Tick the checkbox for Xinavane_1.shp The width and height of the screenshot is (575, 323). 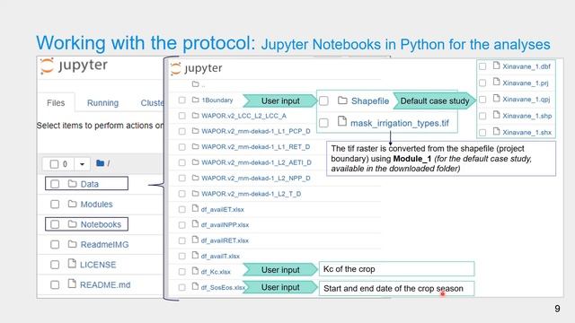(x=482, y=116)
